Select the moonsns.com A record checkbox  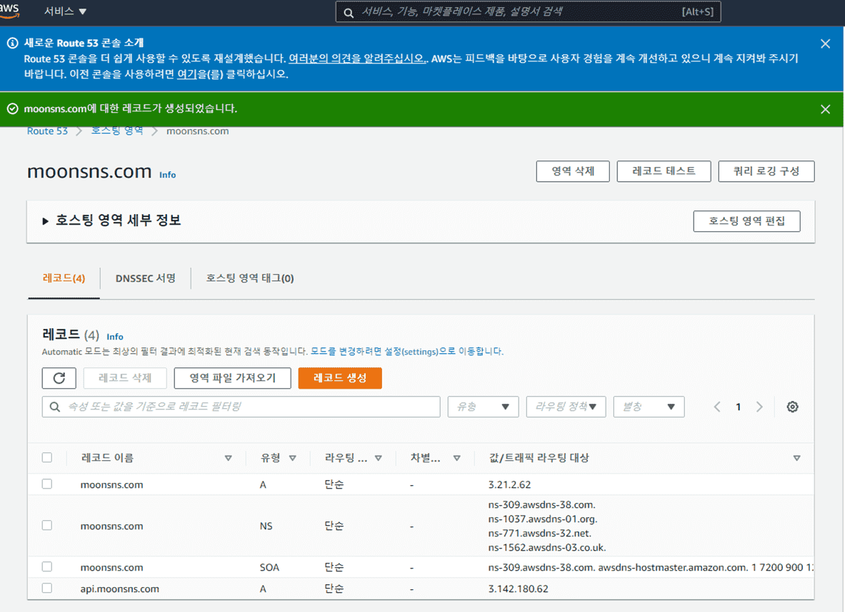[47, 484]
